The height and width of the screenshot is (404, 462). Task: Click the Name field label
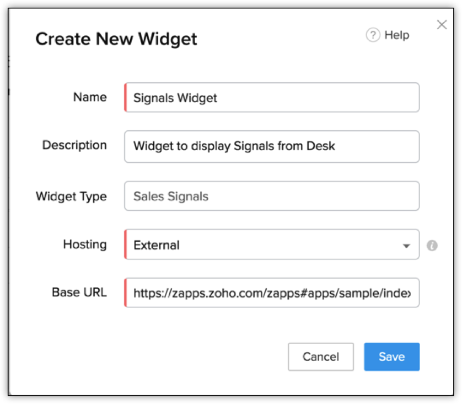coord(90,97)
